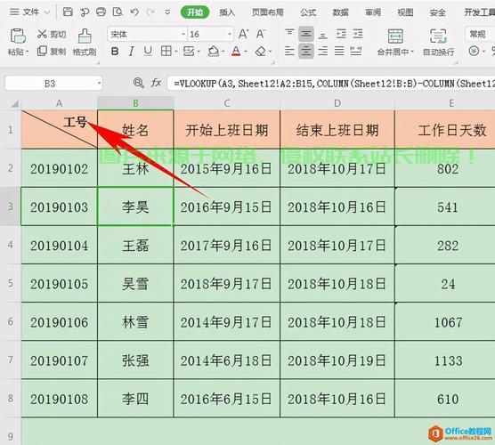The image size is (495, 445).
Task: Click the cell borders icon
Action: point(166,51)
